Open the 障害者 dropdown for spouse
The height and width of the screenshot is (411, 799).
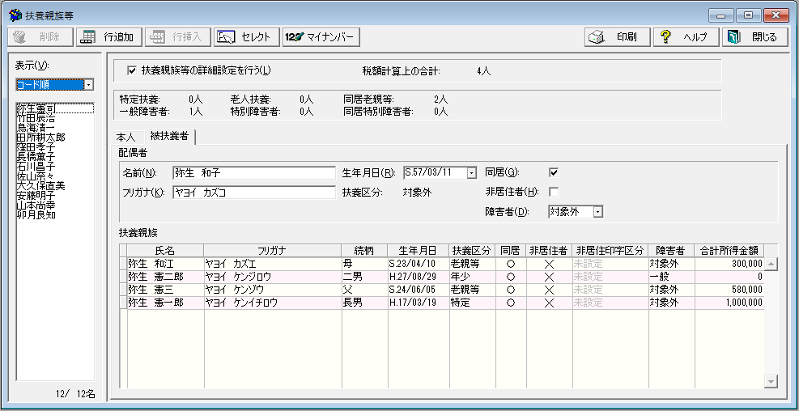[597, 211]
